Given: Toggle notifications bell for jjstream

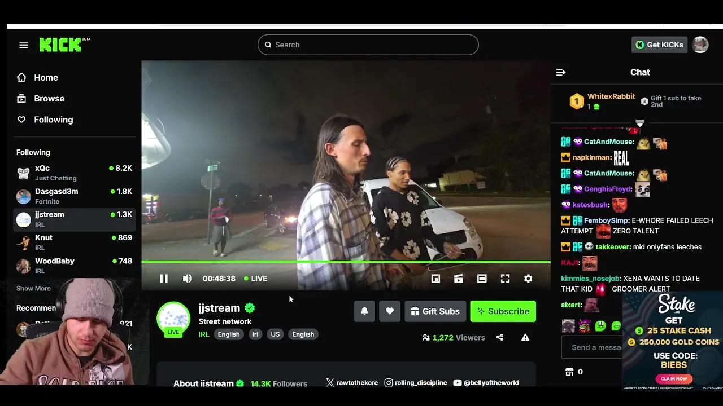Looking at the screenshot, I should pos(364,311).
